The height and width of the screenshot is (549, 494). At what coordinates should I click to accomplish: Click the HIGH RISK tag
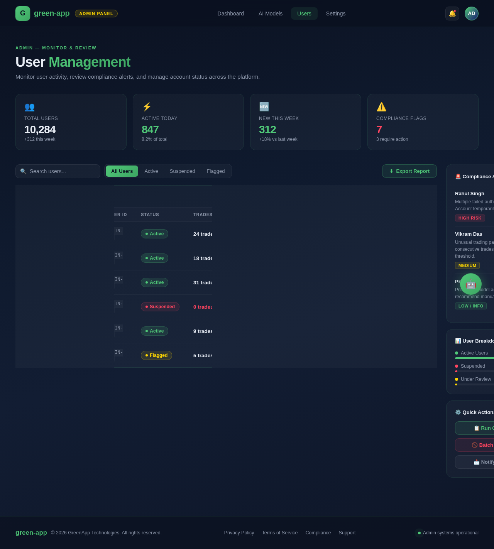[x=470, y=218]
